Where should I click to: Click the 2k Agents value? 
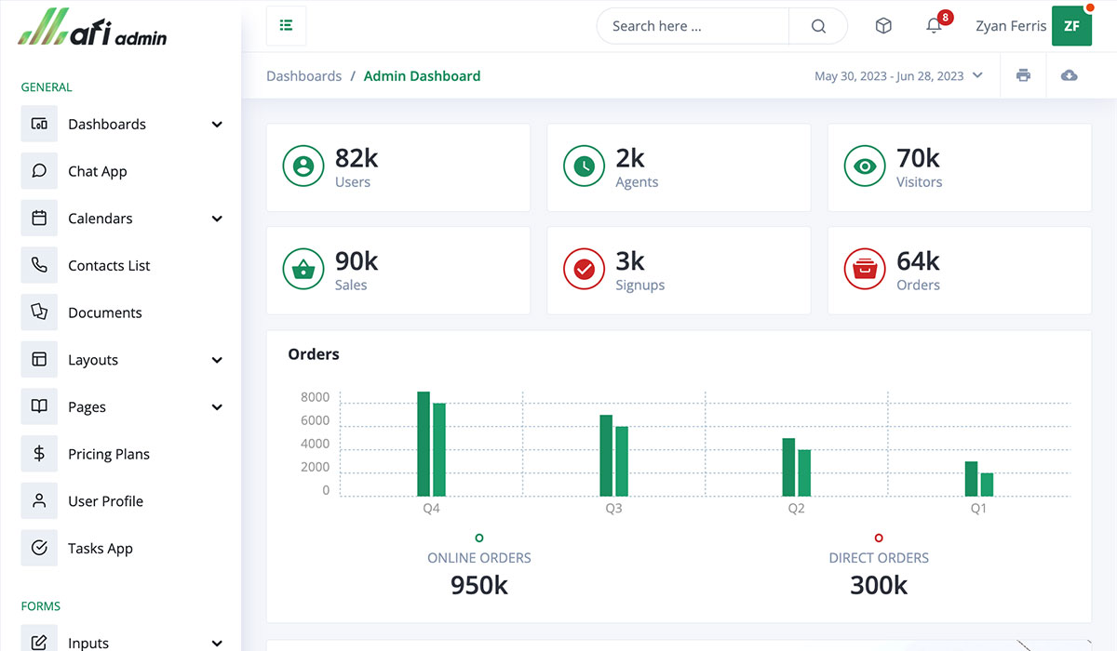pos(630,158)
